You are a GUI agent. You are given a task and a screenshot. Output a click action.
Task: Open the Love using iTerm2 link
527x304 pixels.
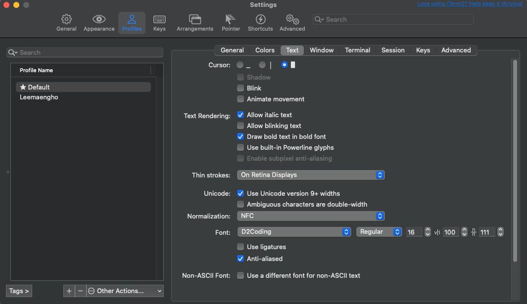(470, 3)
